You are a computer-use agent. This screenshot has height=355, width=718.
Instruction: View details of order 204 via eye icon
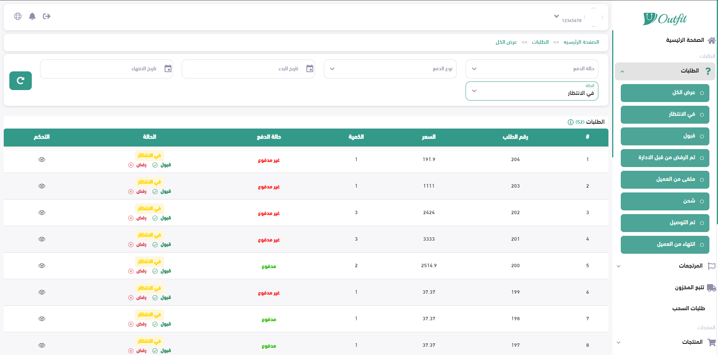click(42, 160)
